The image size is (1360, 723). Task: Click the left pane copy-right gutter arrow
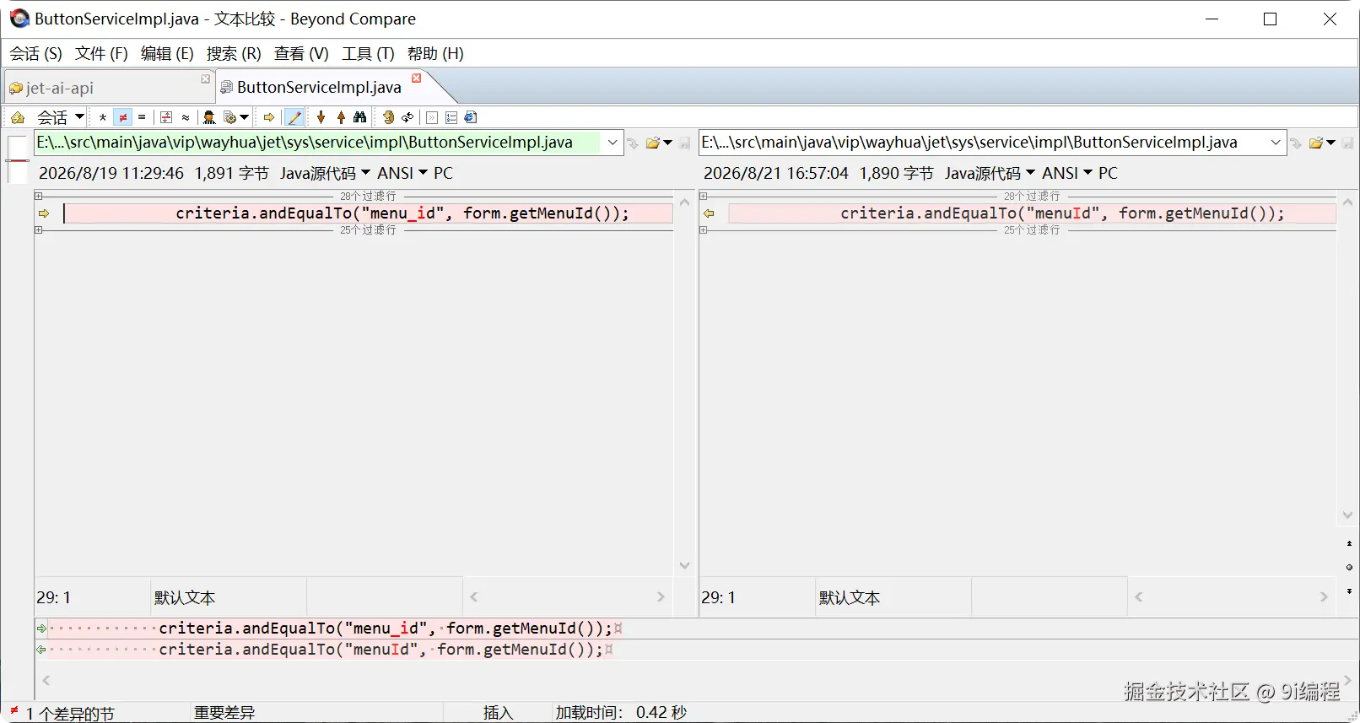click(44, 213)
